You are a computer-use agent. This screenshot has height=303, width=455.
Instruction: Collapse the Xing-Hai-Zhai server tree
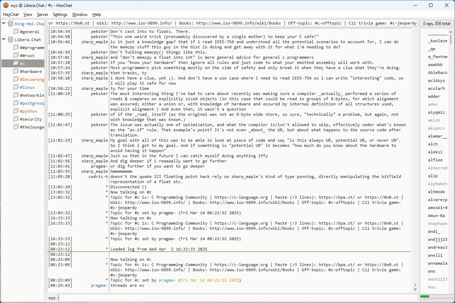pyautogui.click(x=4, y=24)
